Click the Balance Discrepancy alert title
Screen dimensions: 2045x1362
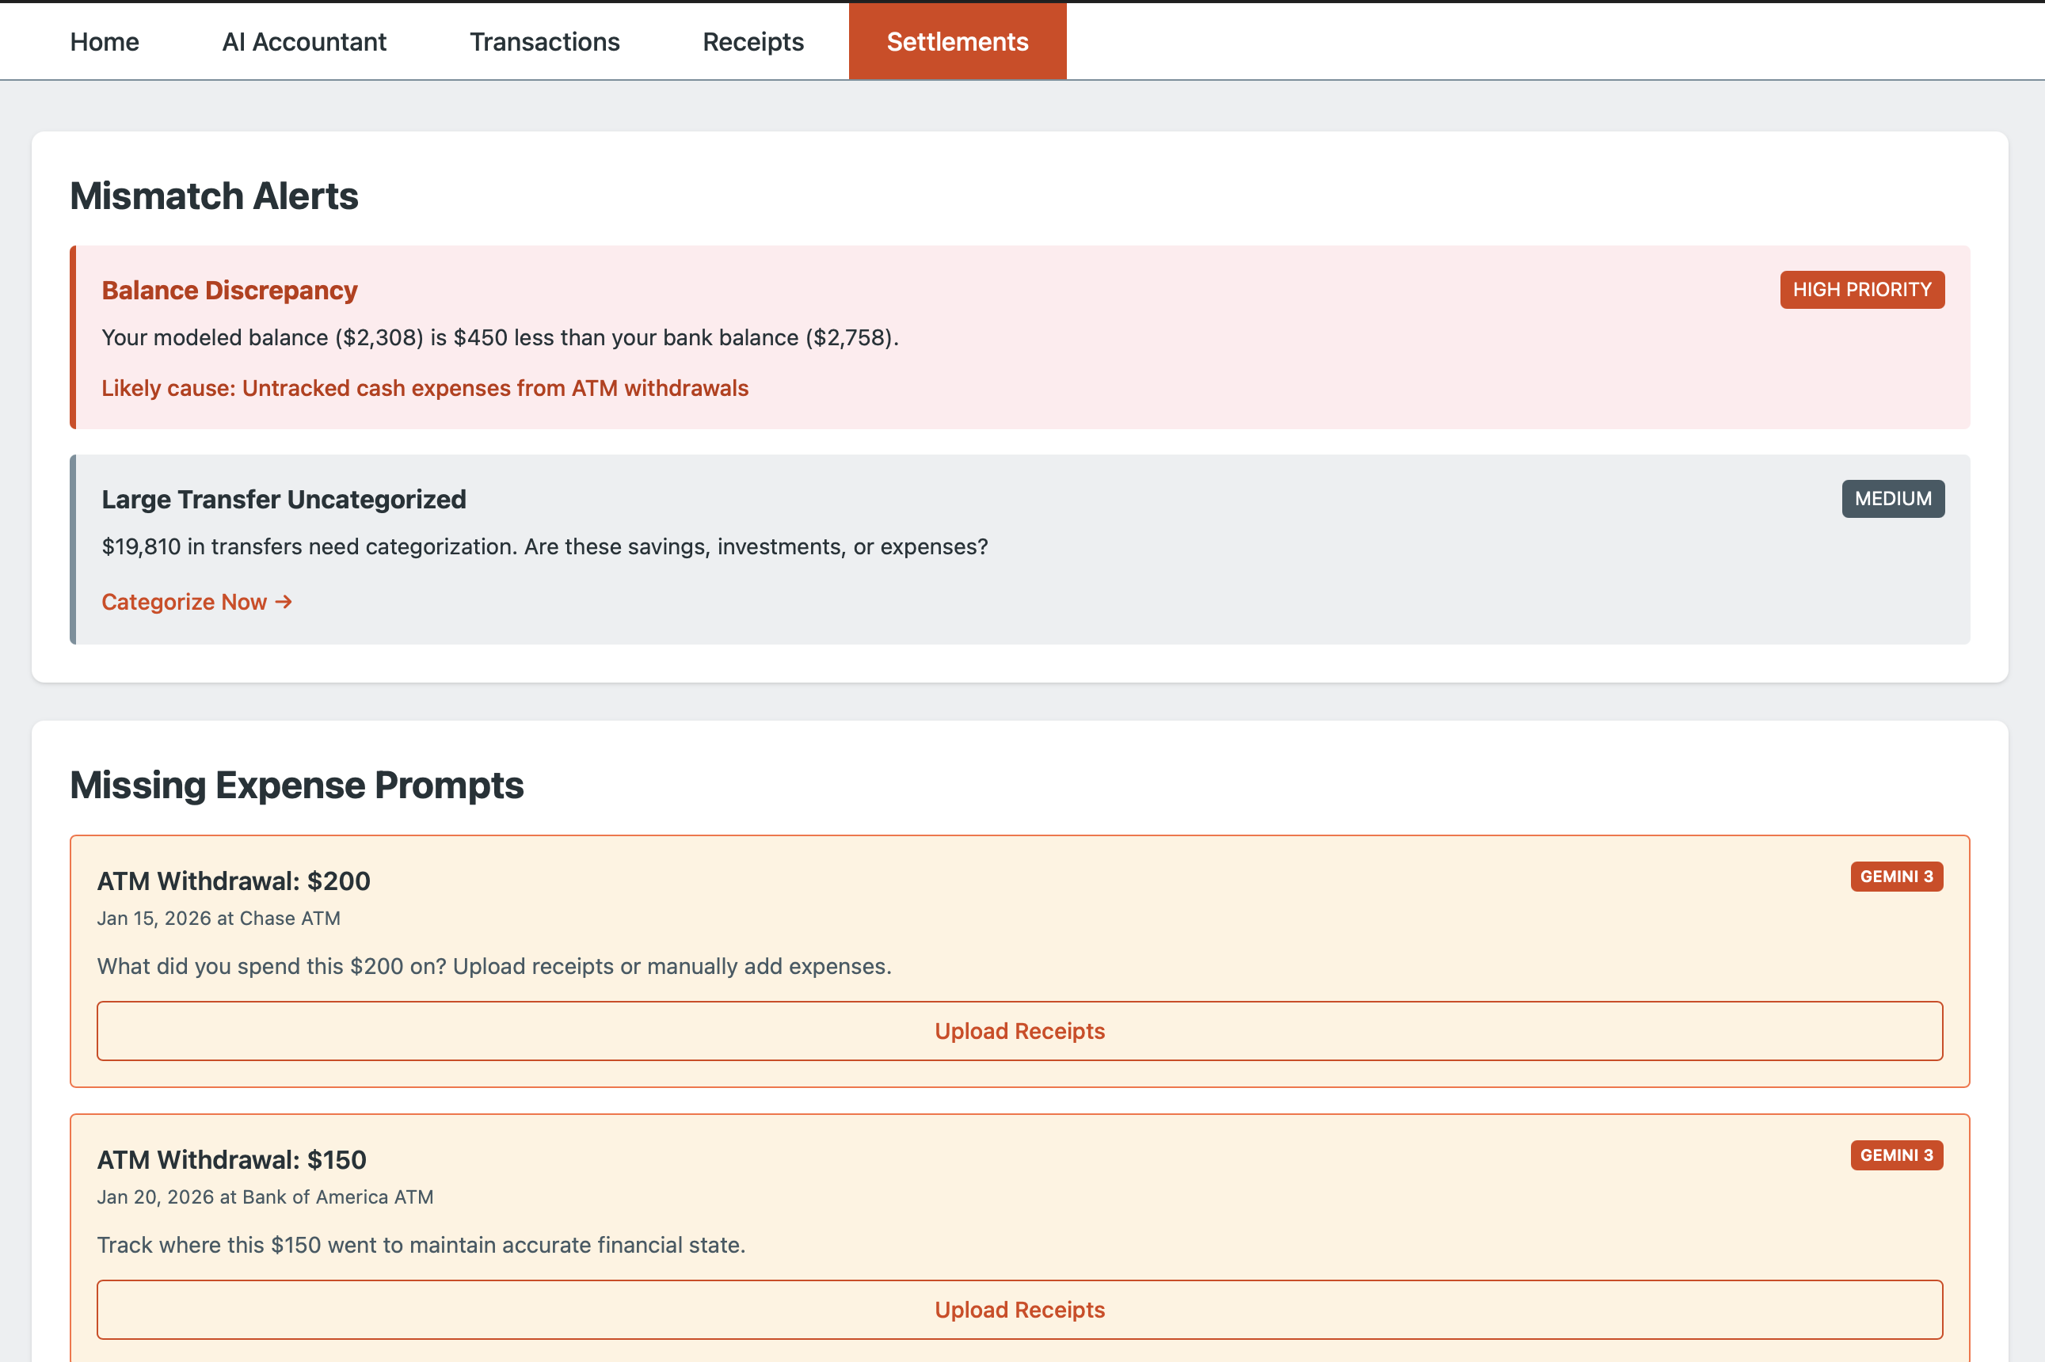(230, 291)
